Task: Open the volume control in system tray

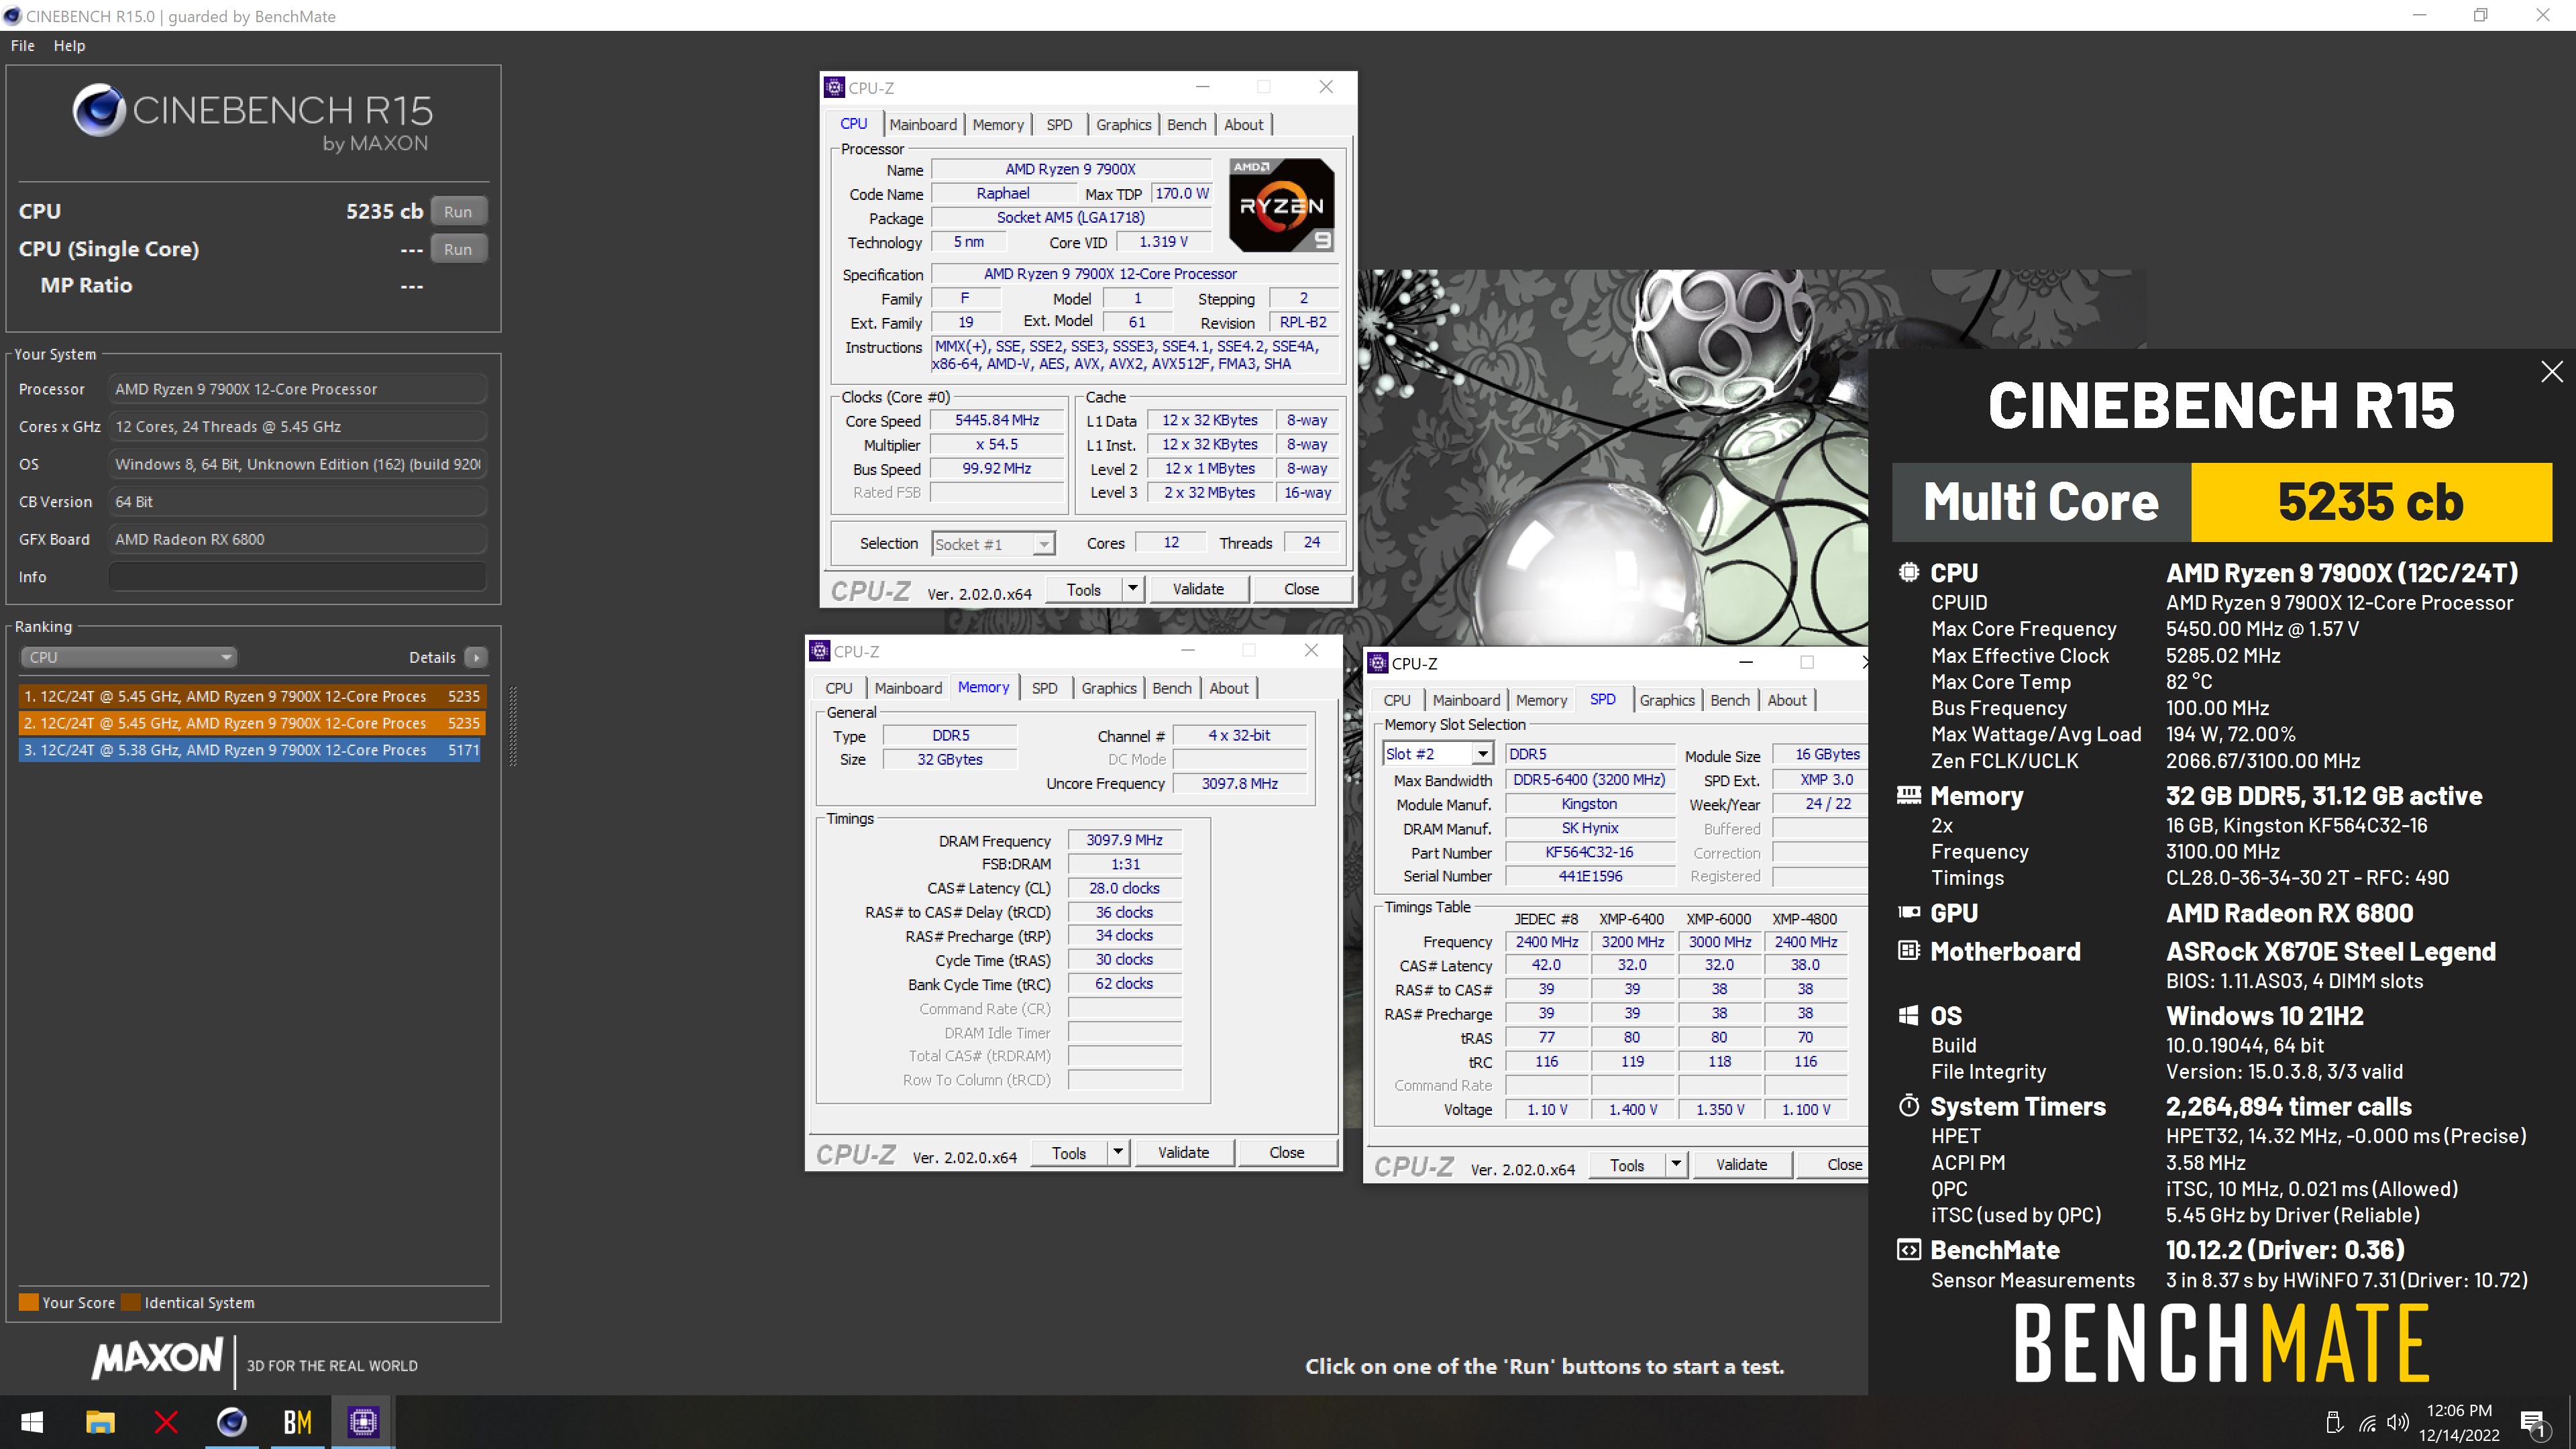Action: (x=2397, y=1422)
